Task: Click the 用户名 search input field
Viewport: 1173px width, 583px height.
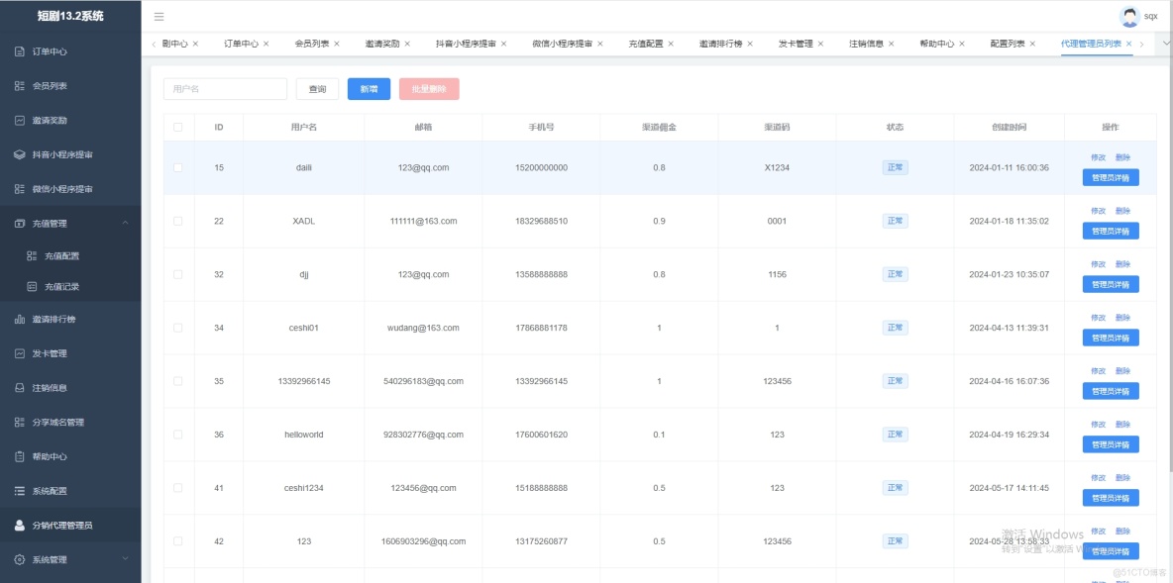Action: pos(223,88)
